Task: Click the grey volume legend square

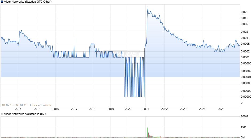Action: [x=2, y=114]
